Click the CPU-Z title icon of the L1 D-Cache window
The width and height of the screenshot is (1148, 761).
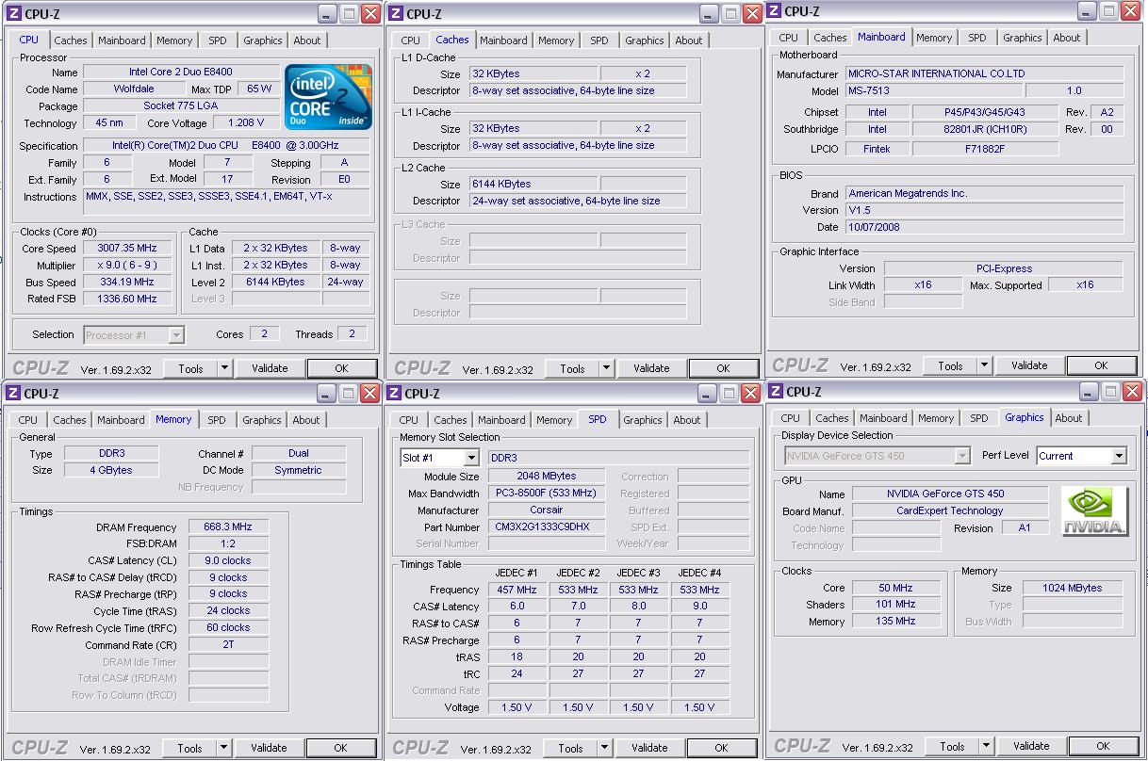click(x=396, y=13)
